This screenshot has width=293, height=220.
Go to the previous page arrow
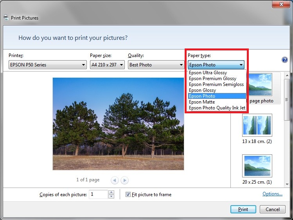(x=115, y=180)
